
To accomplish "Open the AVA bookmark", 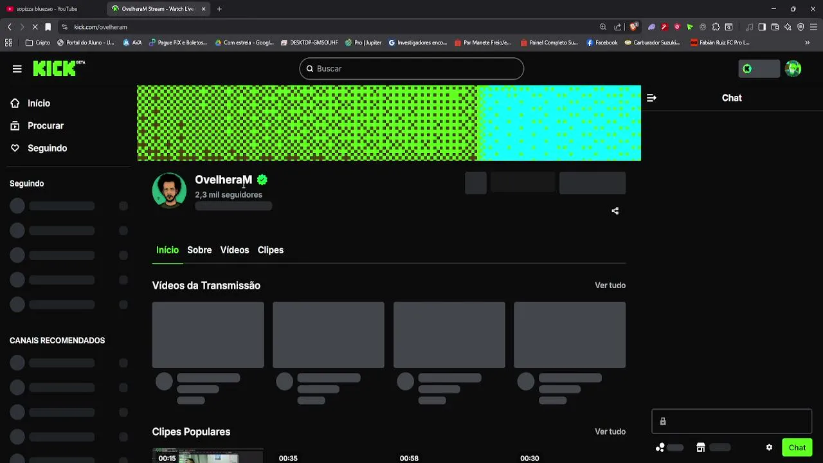I will point(132,42).
